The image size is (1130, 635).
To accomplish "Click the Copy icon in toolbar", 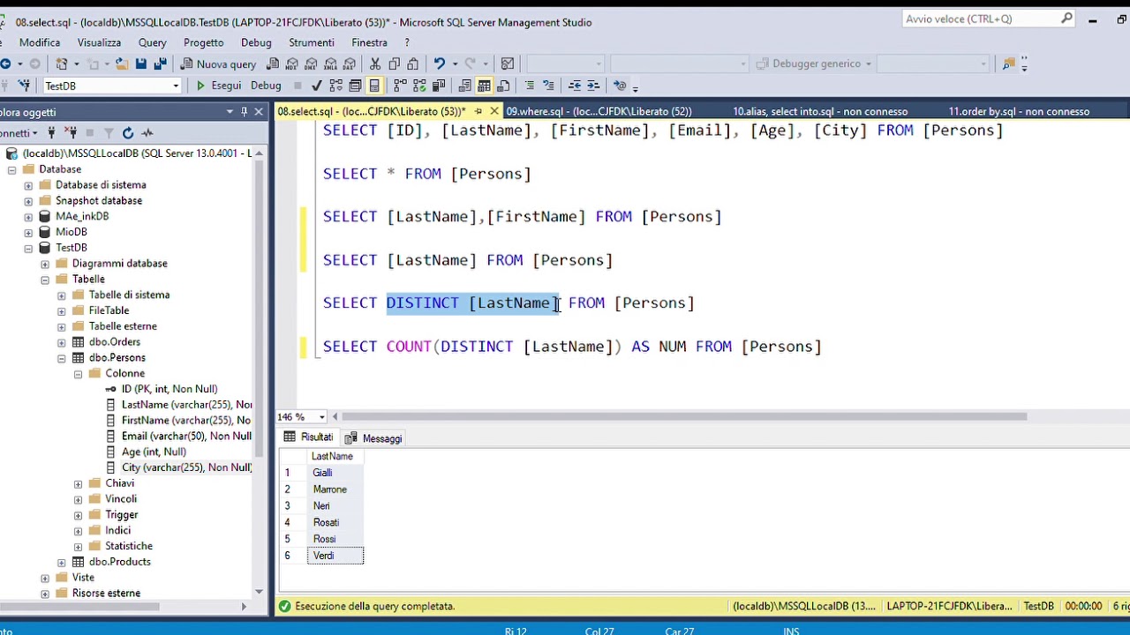I will 394,63.
